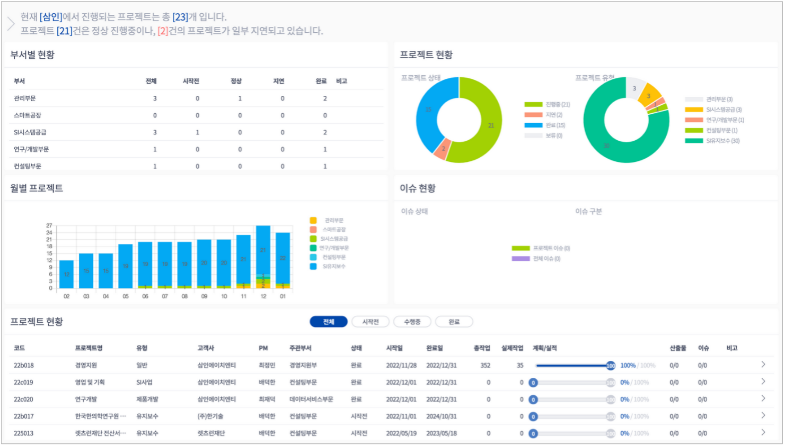The width and height of the screenshot is (785, 446).
Task: Click progress slider handle for 22b018 row
Action: pyautogui.click(x=611, y=366)
